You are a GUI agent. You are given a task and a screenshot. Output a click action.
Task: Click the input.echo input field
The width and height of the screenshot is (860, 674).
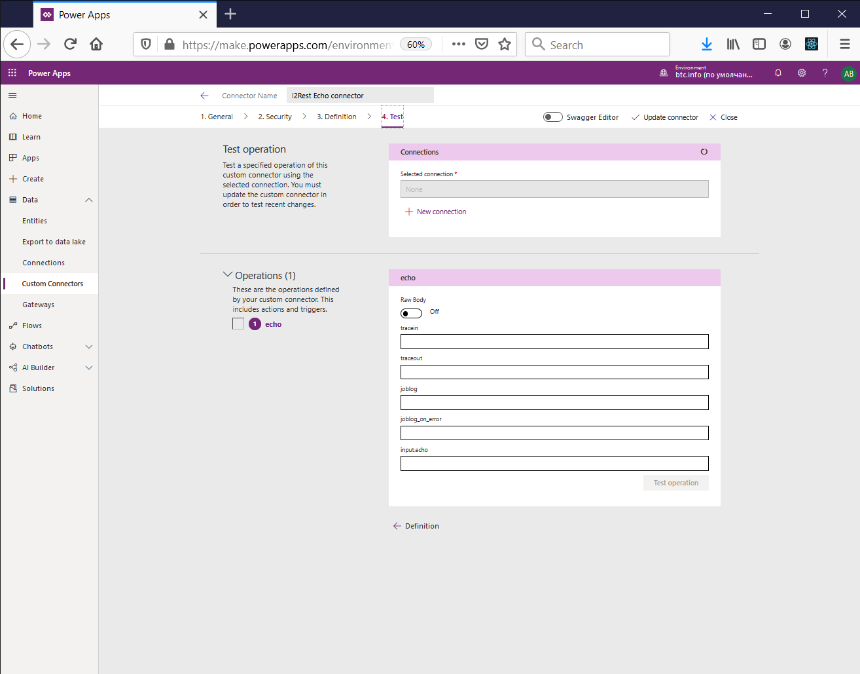(554, 463)
